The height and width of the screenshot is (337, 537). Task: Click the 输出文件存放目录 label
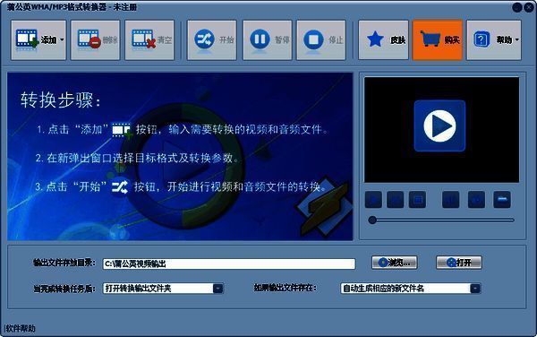[64, 263]
